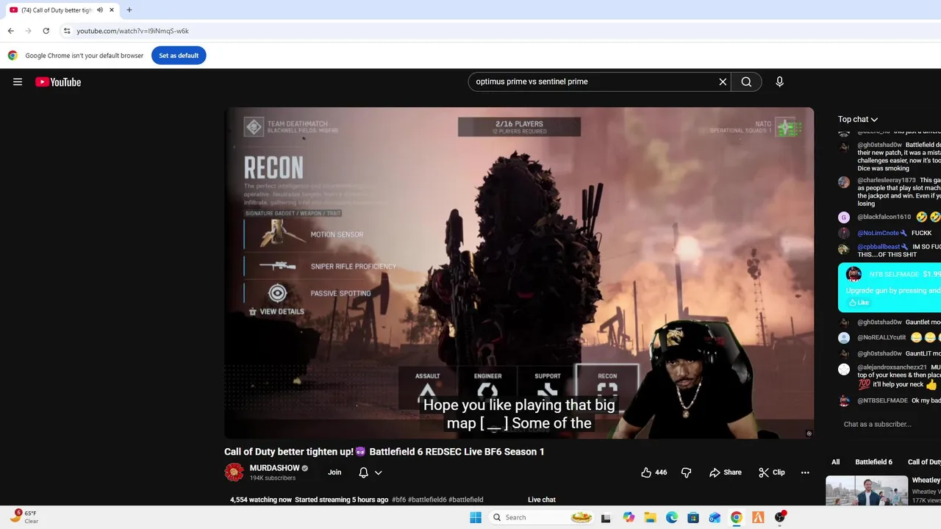Click @NTBSELFMADE Ok my bad message
Image resolution: width=941 pixels, height=529 pixels.
899,400
